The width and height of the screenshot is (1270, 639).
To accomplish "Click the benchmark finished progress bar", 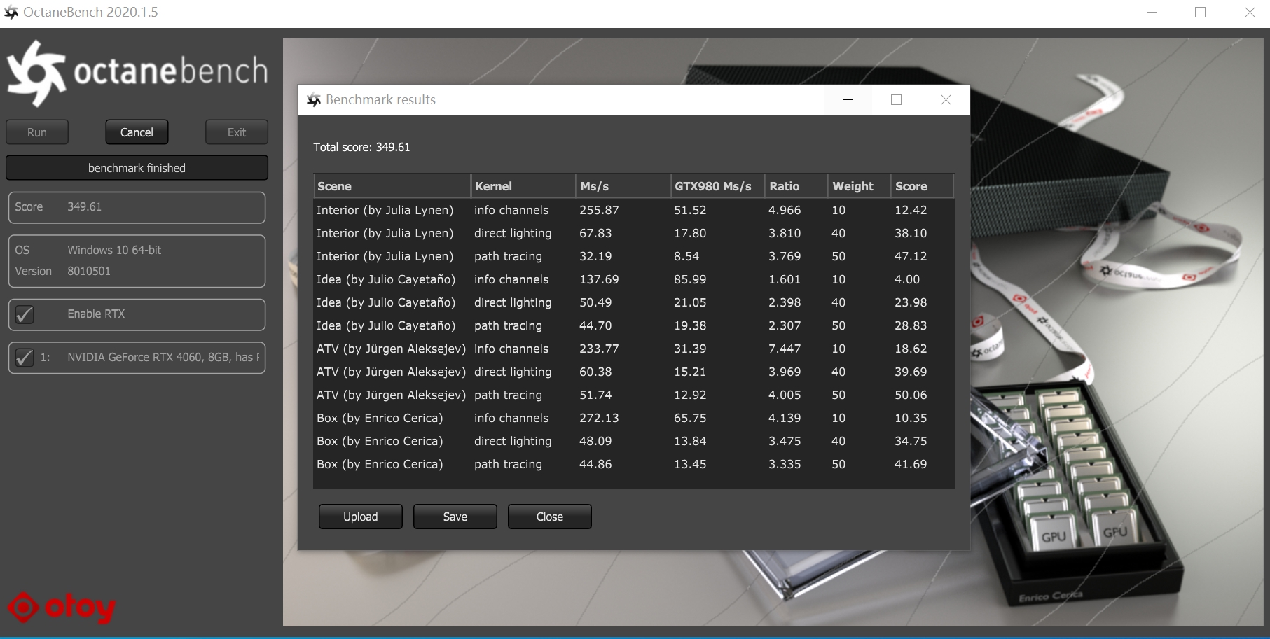I will click(137, 168).
